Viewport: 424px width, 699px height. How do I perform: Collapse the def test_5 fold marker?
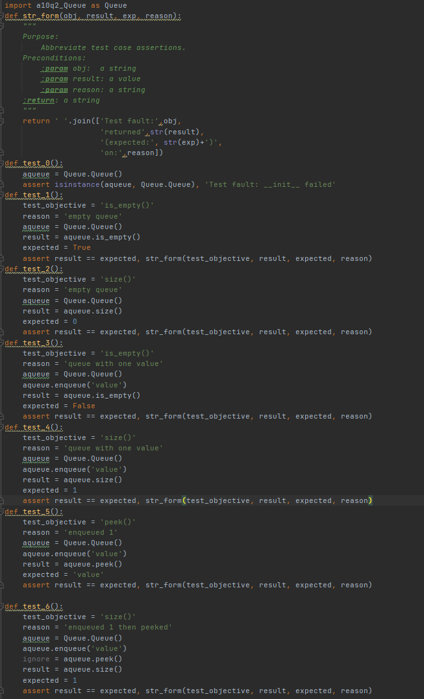click(2, 512)
